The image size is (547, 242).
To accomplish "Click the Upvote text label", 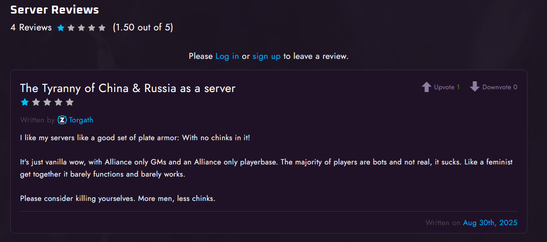I will (x=444, y=87).
